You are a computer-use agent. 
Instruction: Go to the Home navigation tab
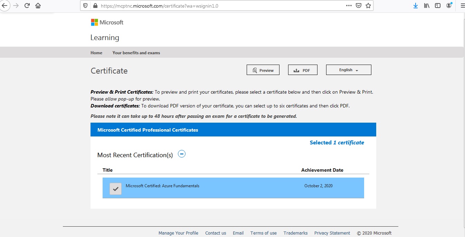click(96, 53)
